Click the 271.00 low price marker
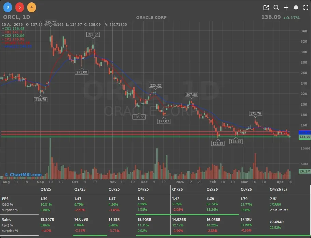Image resolution: width=311 pixels, height=238 pixels. (82, 72)
